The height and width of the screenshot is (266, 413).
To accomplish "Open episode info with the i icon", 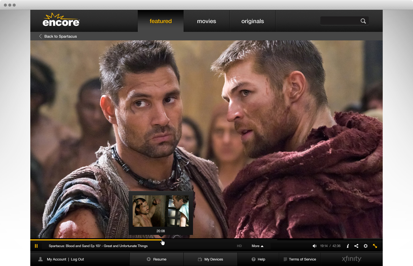I will click(348, 246).
